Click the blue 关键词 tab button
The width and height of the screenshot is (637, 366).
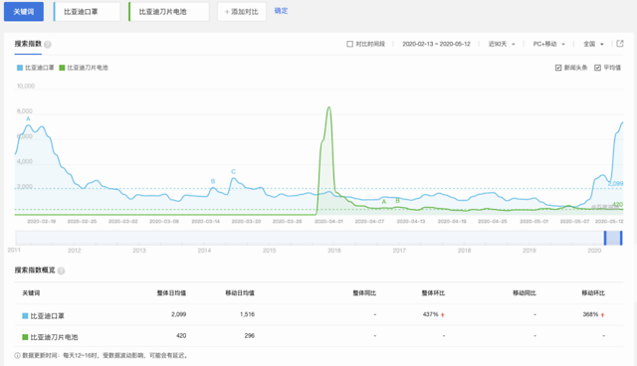tap(24, 11)
